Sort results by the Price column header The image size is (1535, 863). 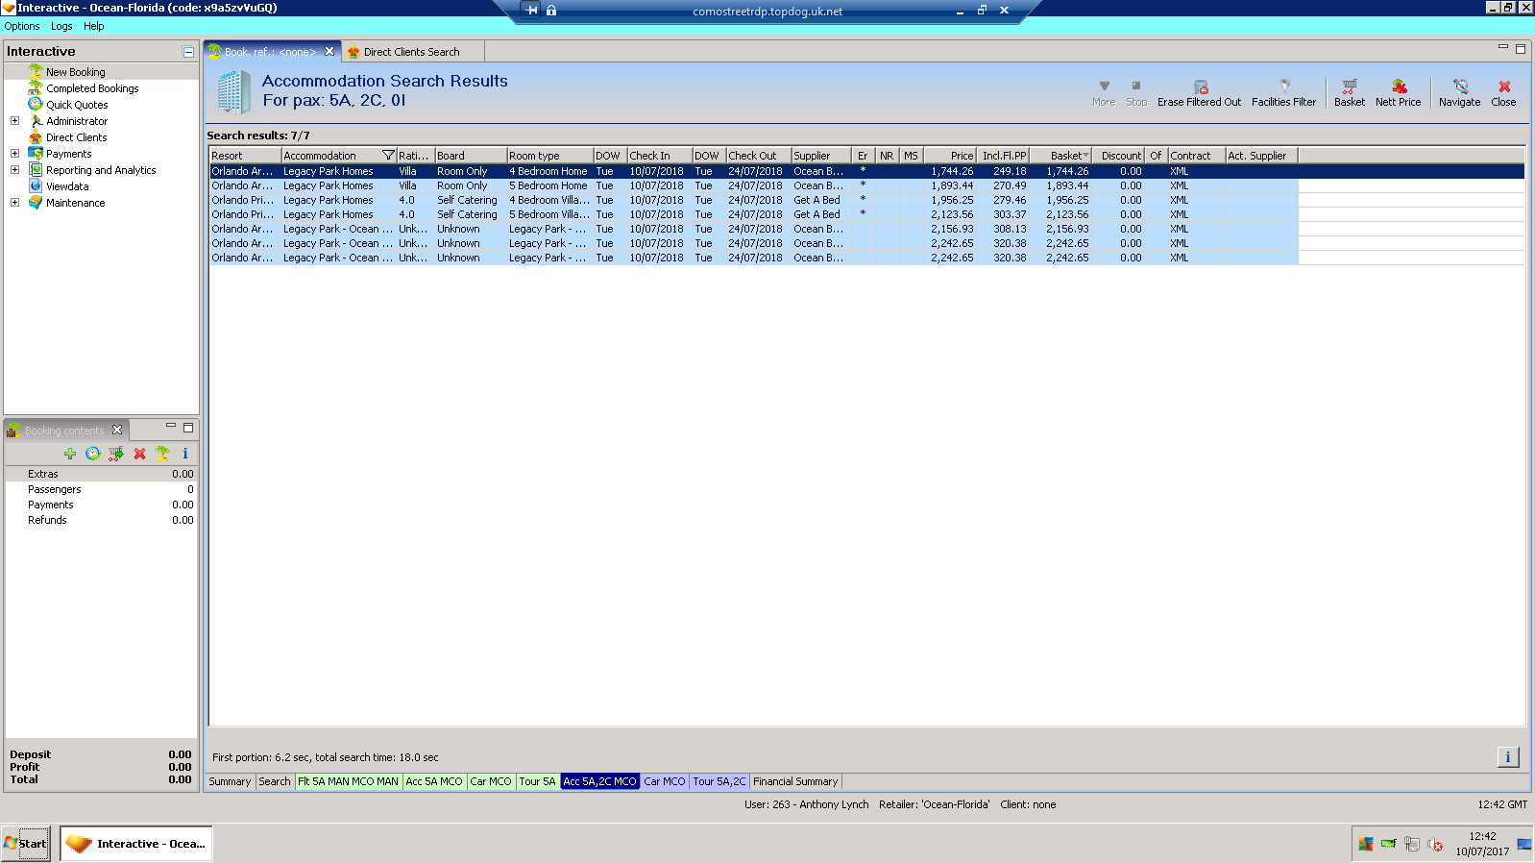coord(949,156)
